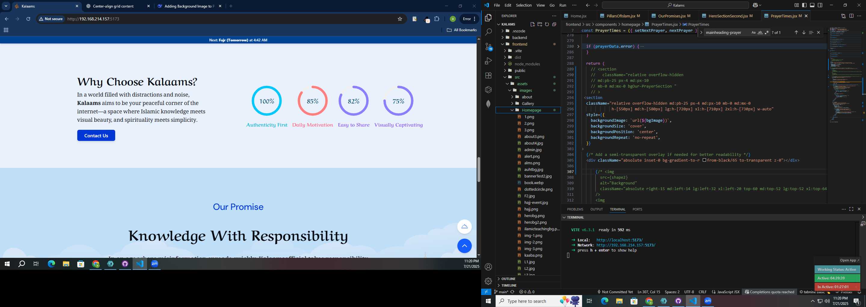
Task: Expand the OUTLINE section
Action: pyautogui.click(x=528, y=279)
